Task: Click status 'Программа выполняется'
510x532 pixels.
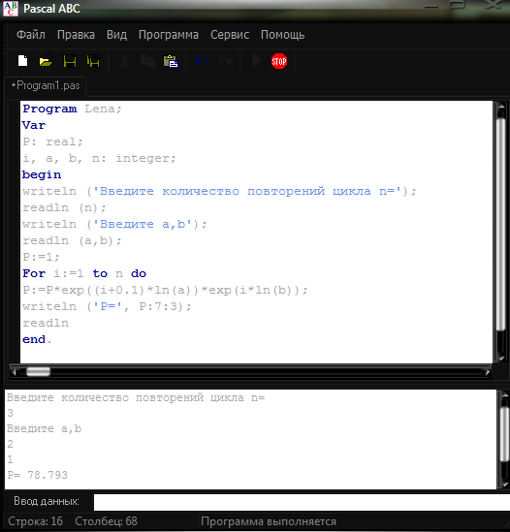Action: 269,521
